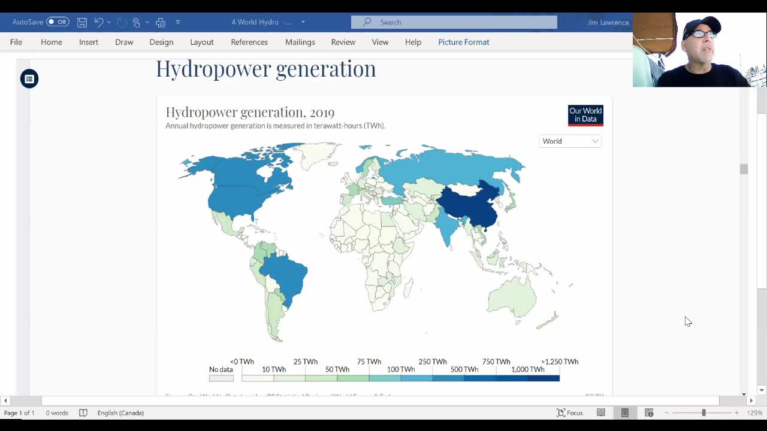Switch to Print Layout view
The width and height of the screenshot is (767, 431).
(x=625, y=413)
